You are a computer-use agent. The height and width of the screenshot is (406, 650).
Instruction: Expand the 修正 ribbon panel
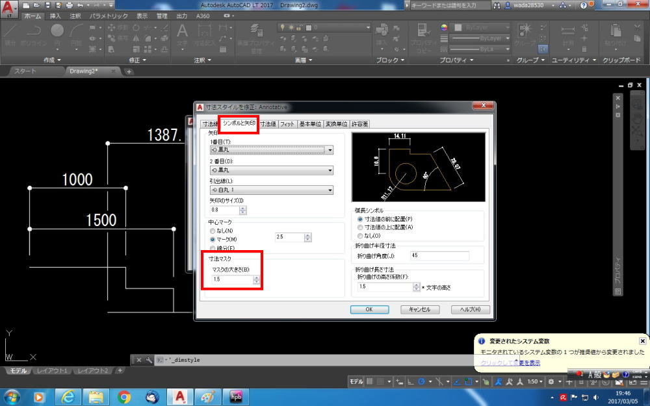click(137, 60)
